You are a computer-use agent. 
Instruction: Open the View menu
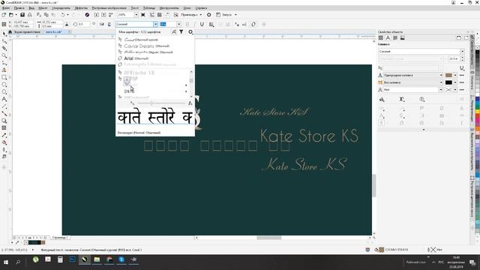(x=31, y=8)
